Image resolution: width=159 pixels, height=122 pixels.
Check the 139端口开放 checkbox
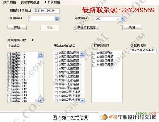point(94,61)
